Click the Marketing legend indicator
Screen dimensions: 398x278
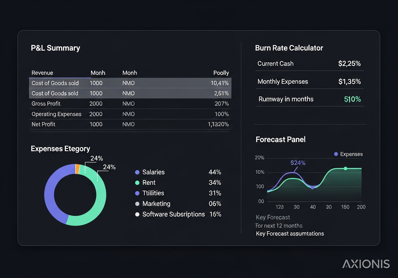coord(137,204)
